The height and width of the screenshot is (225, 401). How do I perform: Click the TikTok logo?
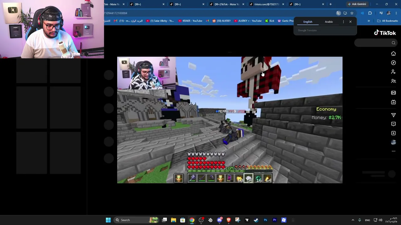click(x=385, y=33)
